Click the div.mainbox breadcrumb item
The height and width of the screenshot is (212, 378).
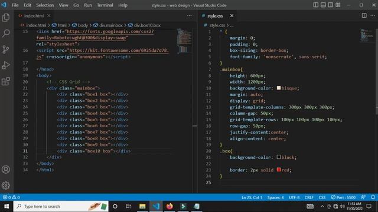[x=108, y=25]
